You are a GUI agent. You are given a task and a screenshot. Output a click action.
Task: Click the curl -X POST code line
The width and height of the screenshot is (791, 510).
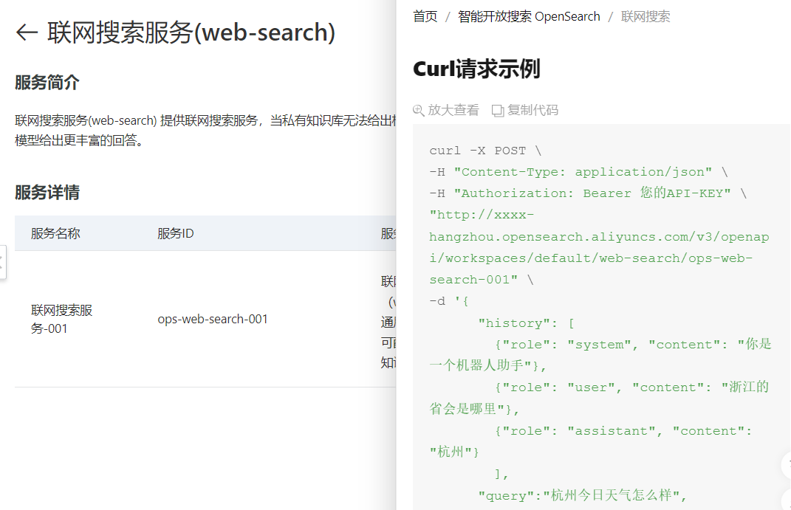click(484, 151)
